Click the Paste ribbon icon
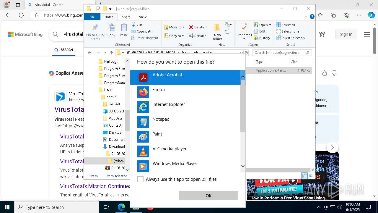Screen dimensions: 378x213 (124, 30)
